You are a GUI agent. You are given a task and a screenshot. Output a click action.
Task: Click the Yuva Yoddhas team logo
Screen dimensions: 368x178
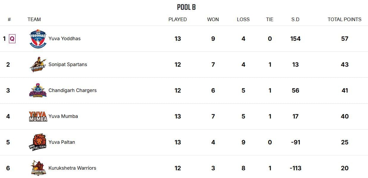pyautogui.click(x=38, y=39)
